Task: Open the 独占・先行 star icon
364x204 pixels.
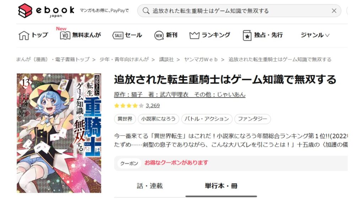Action: point(247,35)
